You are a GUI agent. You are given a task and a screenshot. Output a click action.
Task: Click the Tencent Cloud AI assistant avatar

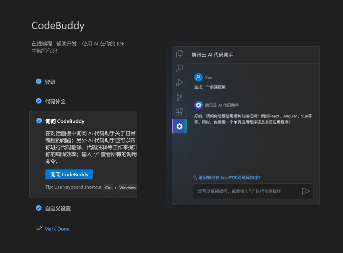coord(198,105)
